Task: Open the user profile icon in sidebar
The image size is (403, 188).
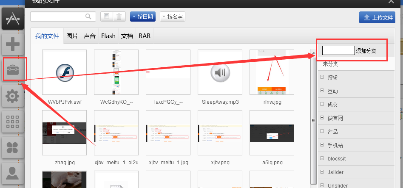Action: [x=13, y=174]
